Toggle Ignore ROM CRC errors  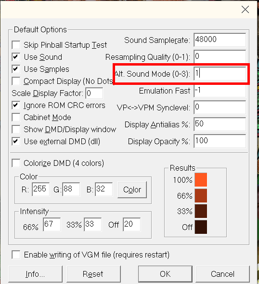pos(16,105)
